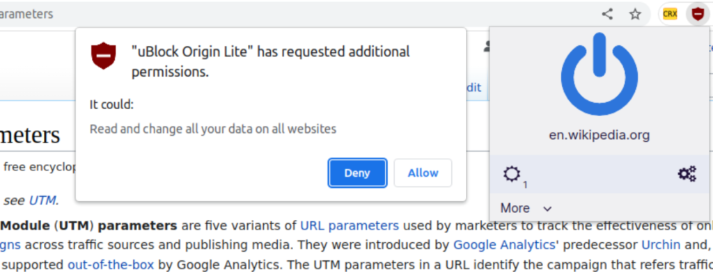Bookmark this page with the star icon
This screenshot has width=713, height=272.
pyautogui.click(x=635, y=15)
